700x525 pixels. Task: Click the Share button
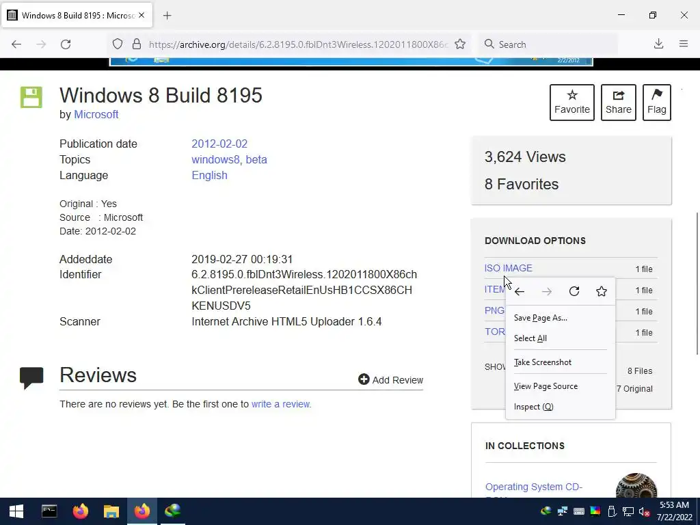coord(618,103)
